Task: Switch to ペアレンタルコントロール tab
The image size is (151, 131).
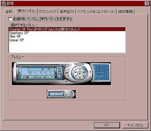Action: (x=96, y=11)
